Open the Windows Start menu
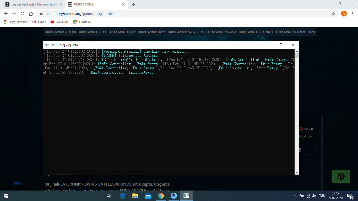The width and height of the screenshot is (358, 201). [x=6, y=196]
